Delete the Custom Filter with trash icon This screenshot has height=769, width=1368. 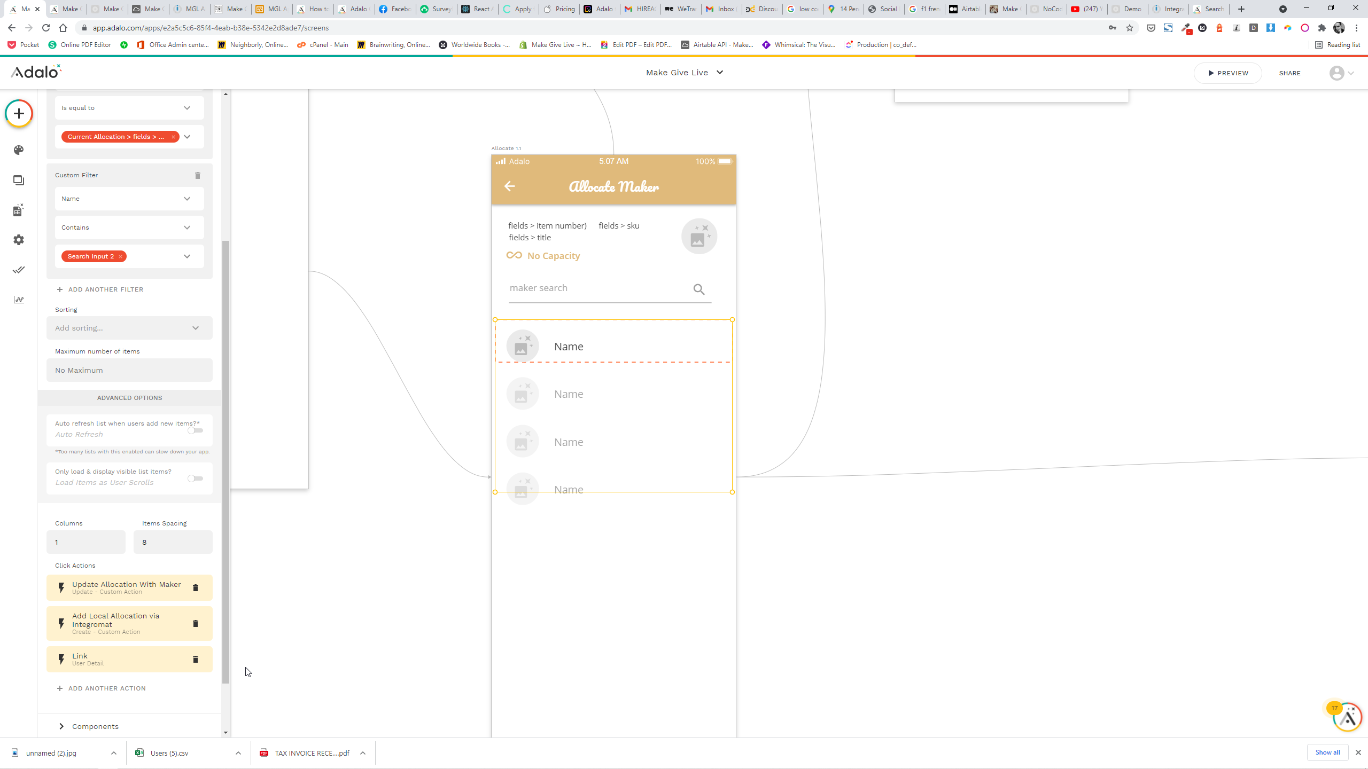coord(198,175)
